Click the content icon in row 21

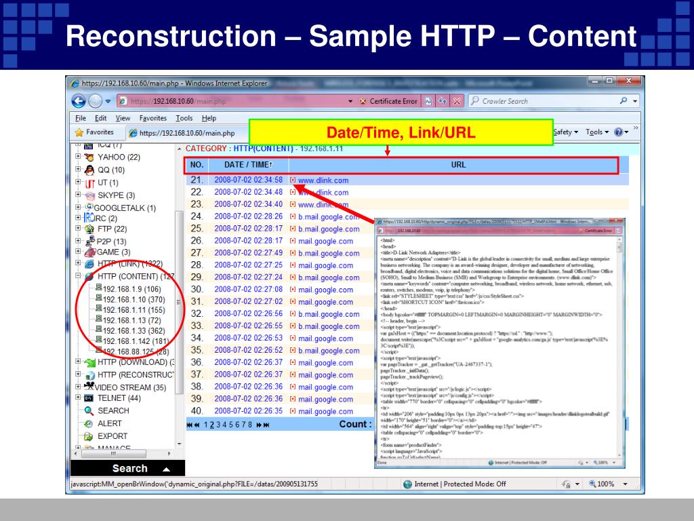(x=293, y=180)
